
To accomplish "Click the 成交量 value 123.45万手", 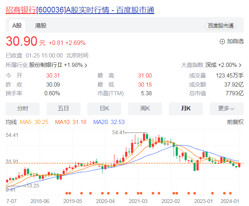I will click(230, 76).
